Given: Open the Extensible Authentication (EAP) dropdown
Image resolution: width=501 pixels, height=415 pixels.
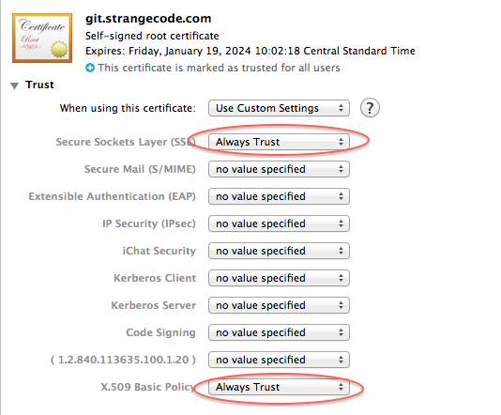Looking at the screenshot, I should click(279, 196).
